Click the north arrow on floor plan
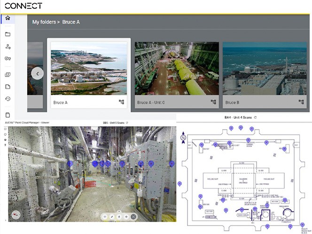Image resolution: width=312 pixels, height=234 pixels. coord(183,138)
